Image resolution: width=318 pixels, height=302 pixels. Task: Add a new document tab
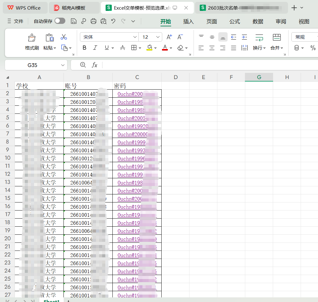pos(294,8)
